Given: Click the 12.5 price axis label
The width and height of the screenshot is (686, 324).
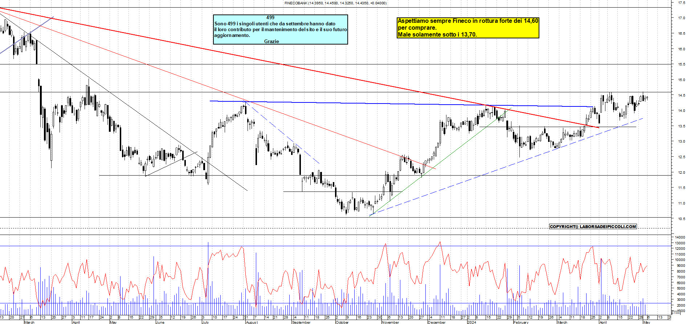Looking at the screenshot, I should pyautogui.click(x=681, y=157).
